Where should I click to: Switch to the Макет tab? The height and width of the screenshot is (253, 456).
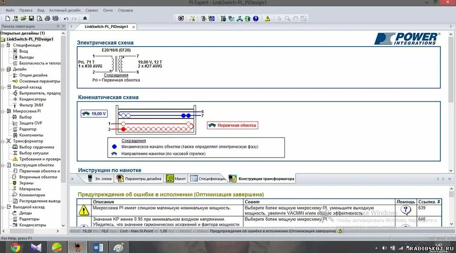click(x=176, y=178)
